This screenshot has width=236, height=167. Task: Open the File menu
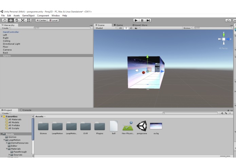tap(3, 16)
